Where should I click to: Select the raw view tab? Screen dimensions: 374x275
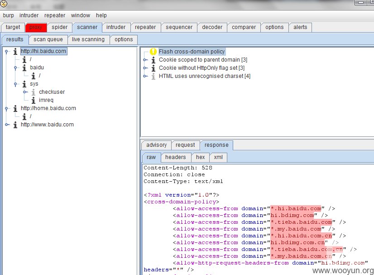click(x=151, y=157)
